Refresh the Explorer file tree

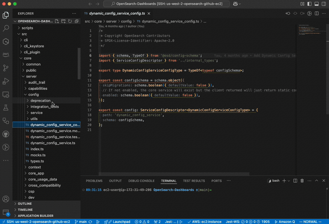(70, 21)
